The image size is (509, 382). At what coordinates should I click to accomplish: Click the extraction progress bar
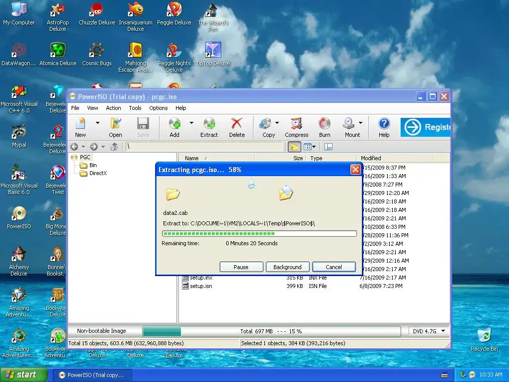259,233
